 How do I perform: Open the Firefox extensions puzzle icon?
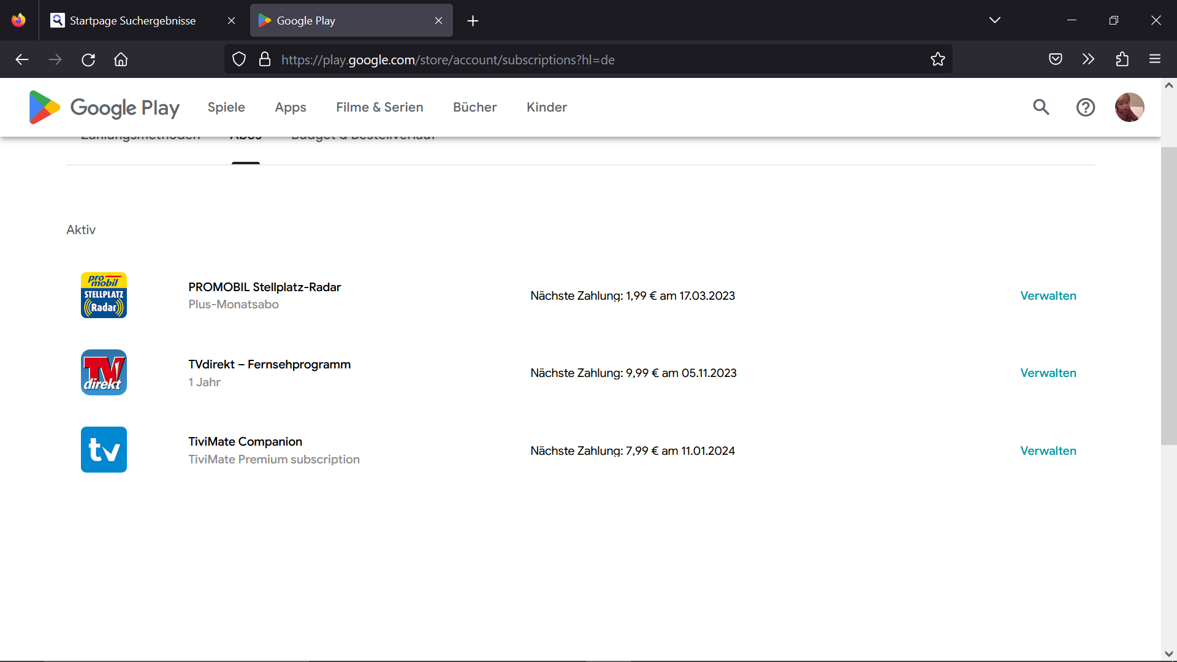click(1122, 59)
